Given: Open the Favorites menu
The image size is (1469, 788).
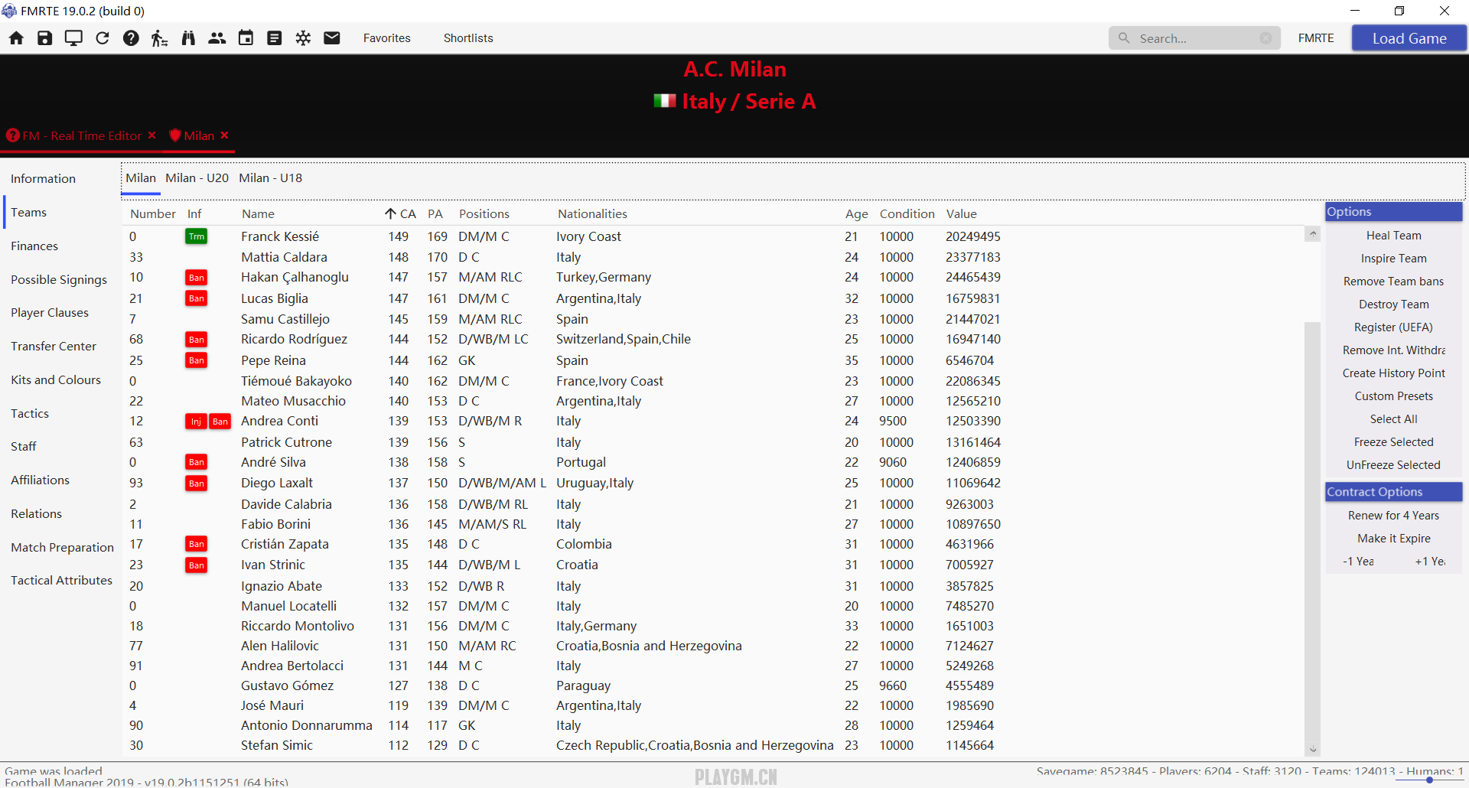Looking at the screenshot, I should click(387, 38).
